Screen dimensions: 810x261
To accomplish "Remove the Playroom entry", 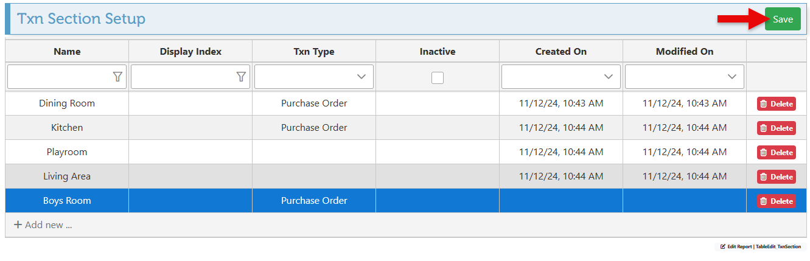I will click(776, 153).
